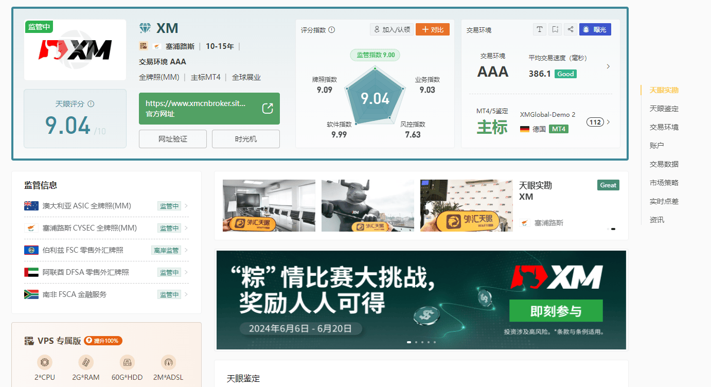Open 南非 FSCA 金融服务 row
Viewport: 711px width, 387px height.
(x=106, y=294)
